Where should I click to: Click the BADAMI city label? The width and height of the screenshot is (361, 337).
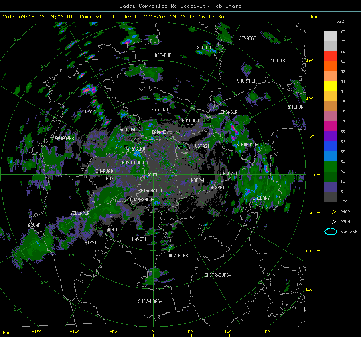[x=159, y=132]
